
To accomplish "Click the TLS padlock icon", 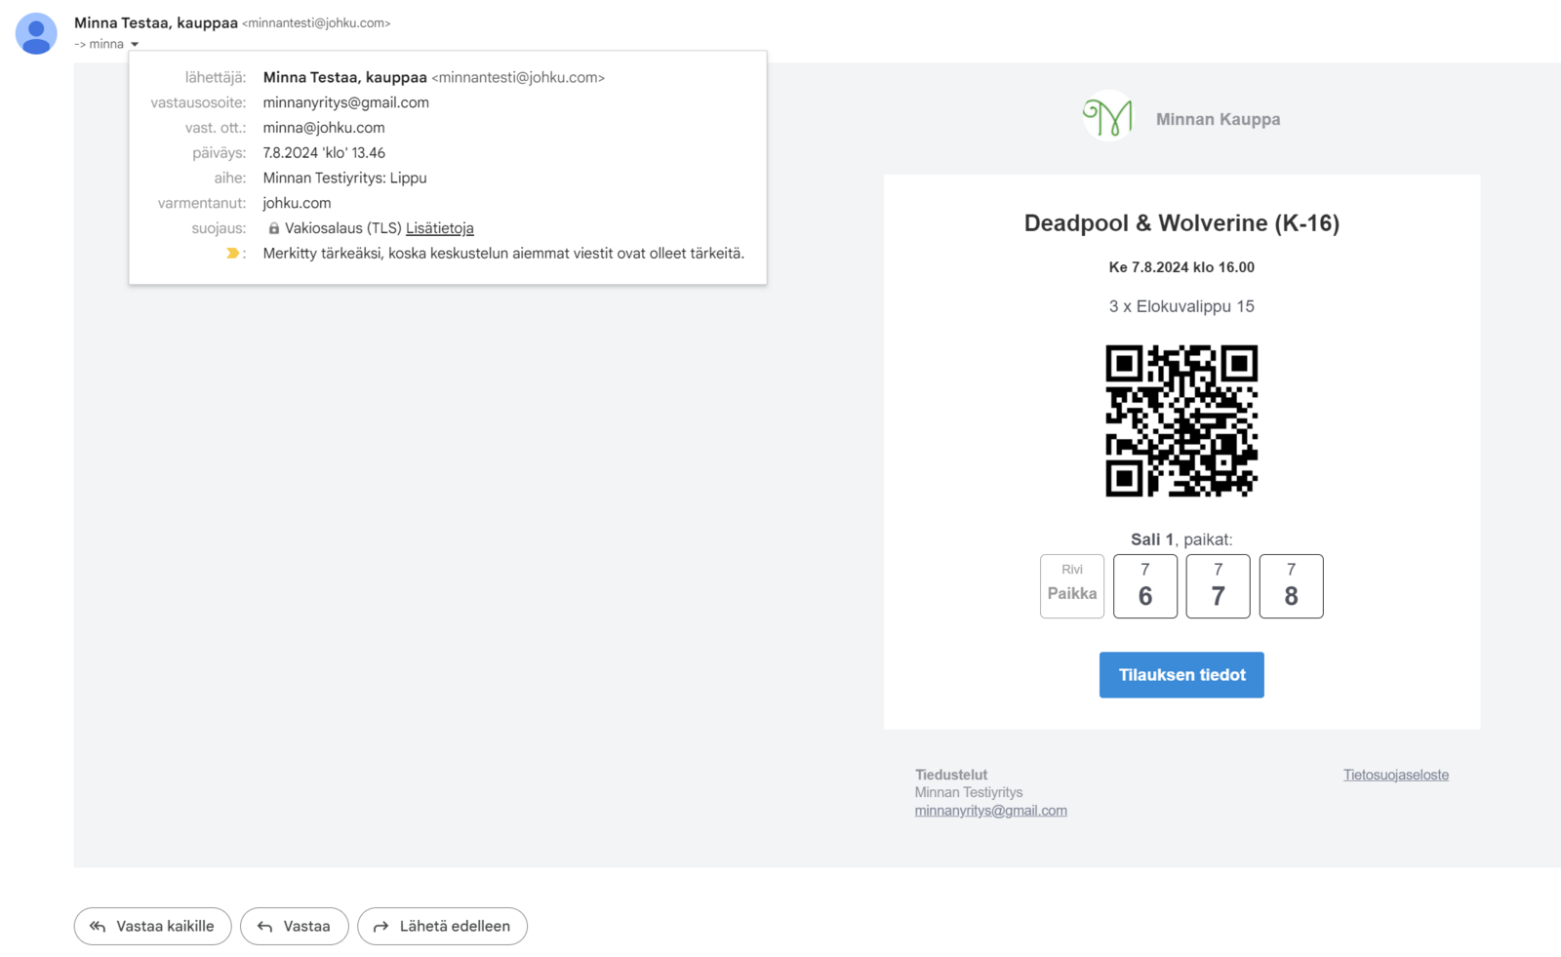I will pyautogui.click(x=274, y=228).
